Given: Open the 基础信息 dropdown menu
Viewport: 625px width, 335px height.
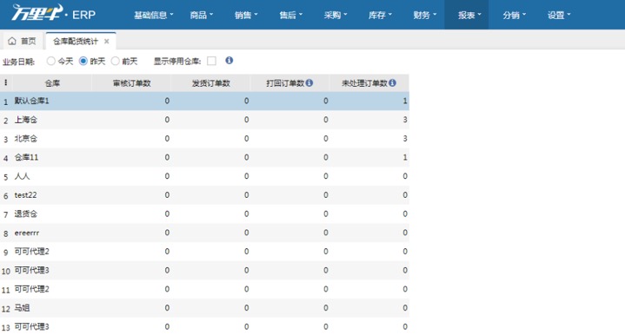Looking at the screenshot, I should pyautogui.click(x=154, y=15).
